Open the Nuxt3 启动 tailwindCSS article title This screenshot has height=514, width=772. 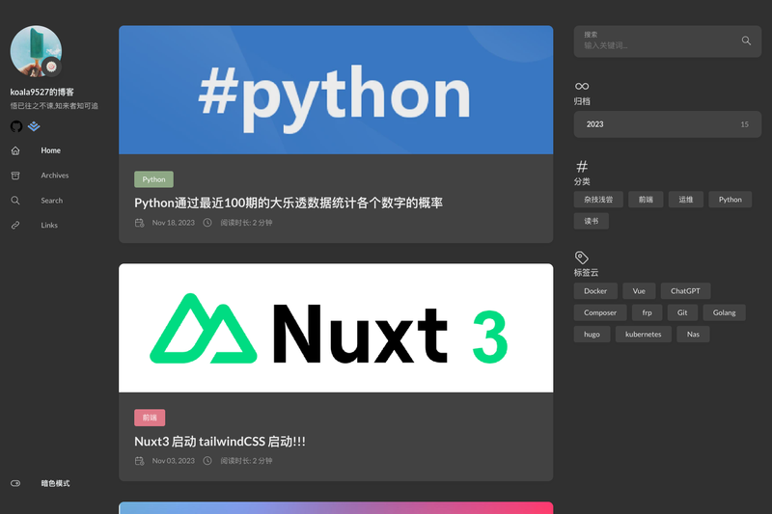(x=220, y=442)
